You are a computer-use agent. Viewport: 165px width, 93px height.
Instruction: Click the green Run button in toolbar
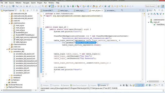[x=73, y=6]
